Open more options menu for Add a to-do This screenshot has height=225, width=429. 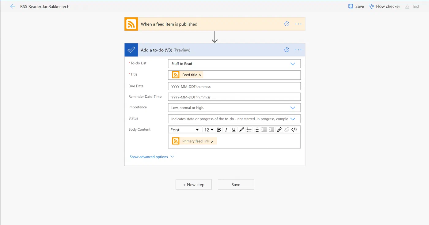tap(298, 50)
